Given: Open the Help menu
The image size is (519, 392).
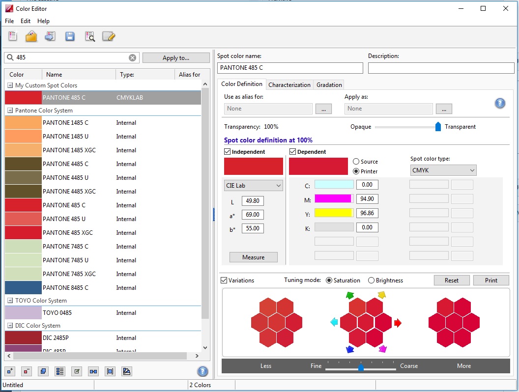Looking at the screenshot, I should [x=43, y=21].
